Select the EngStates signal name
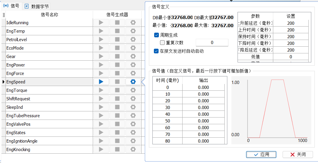318x163 pixels. [16, 133]
